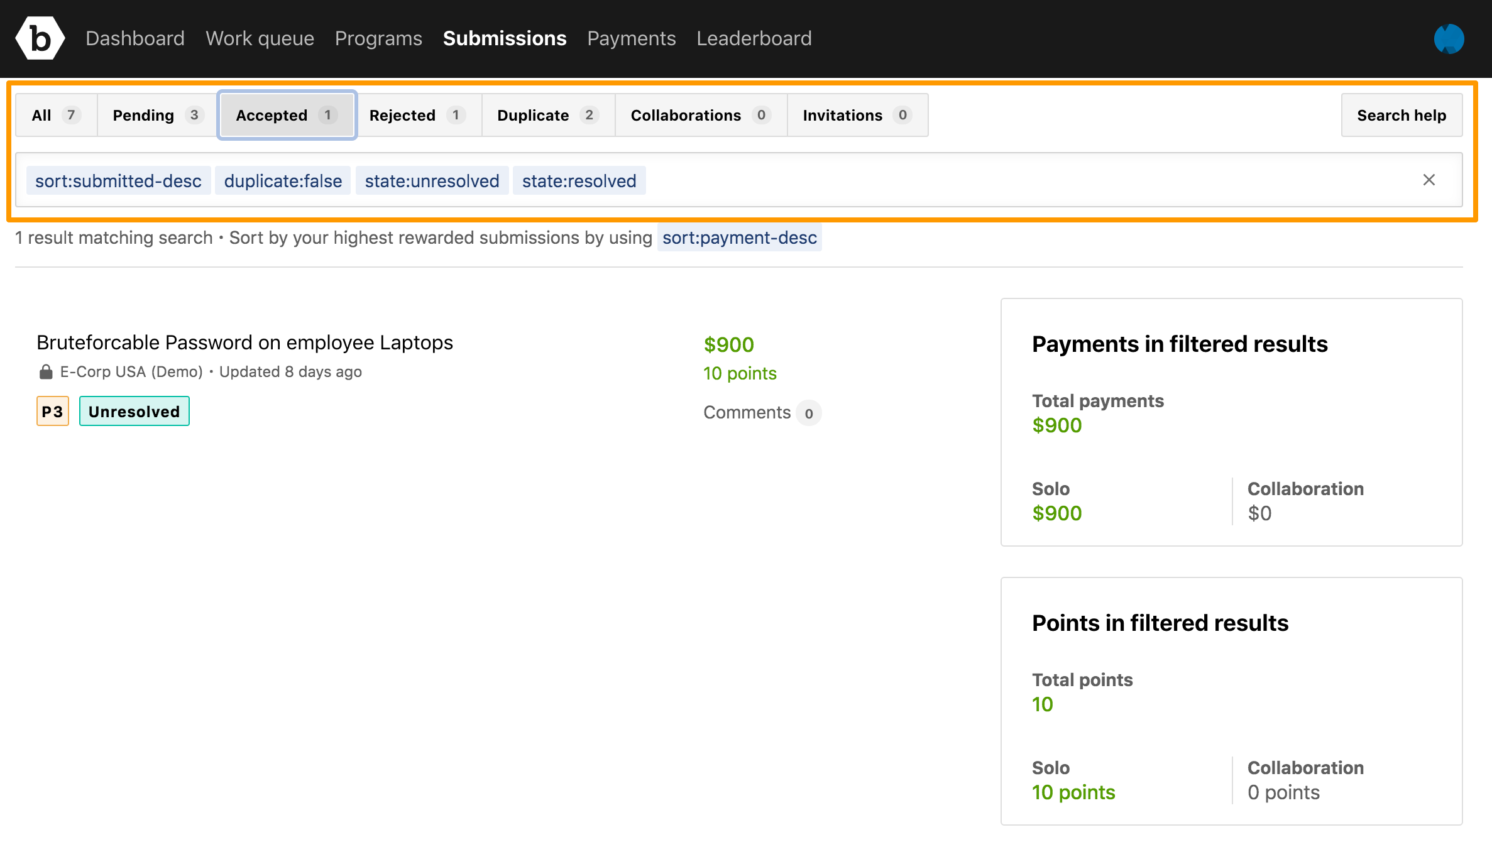Open the Programs nav item
This screenshot has height=847, width=1492.
pos(378,38)
